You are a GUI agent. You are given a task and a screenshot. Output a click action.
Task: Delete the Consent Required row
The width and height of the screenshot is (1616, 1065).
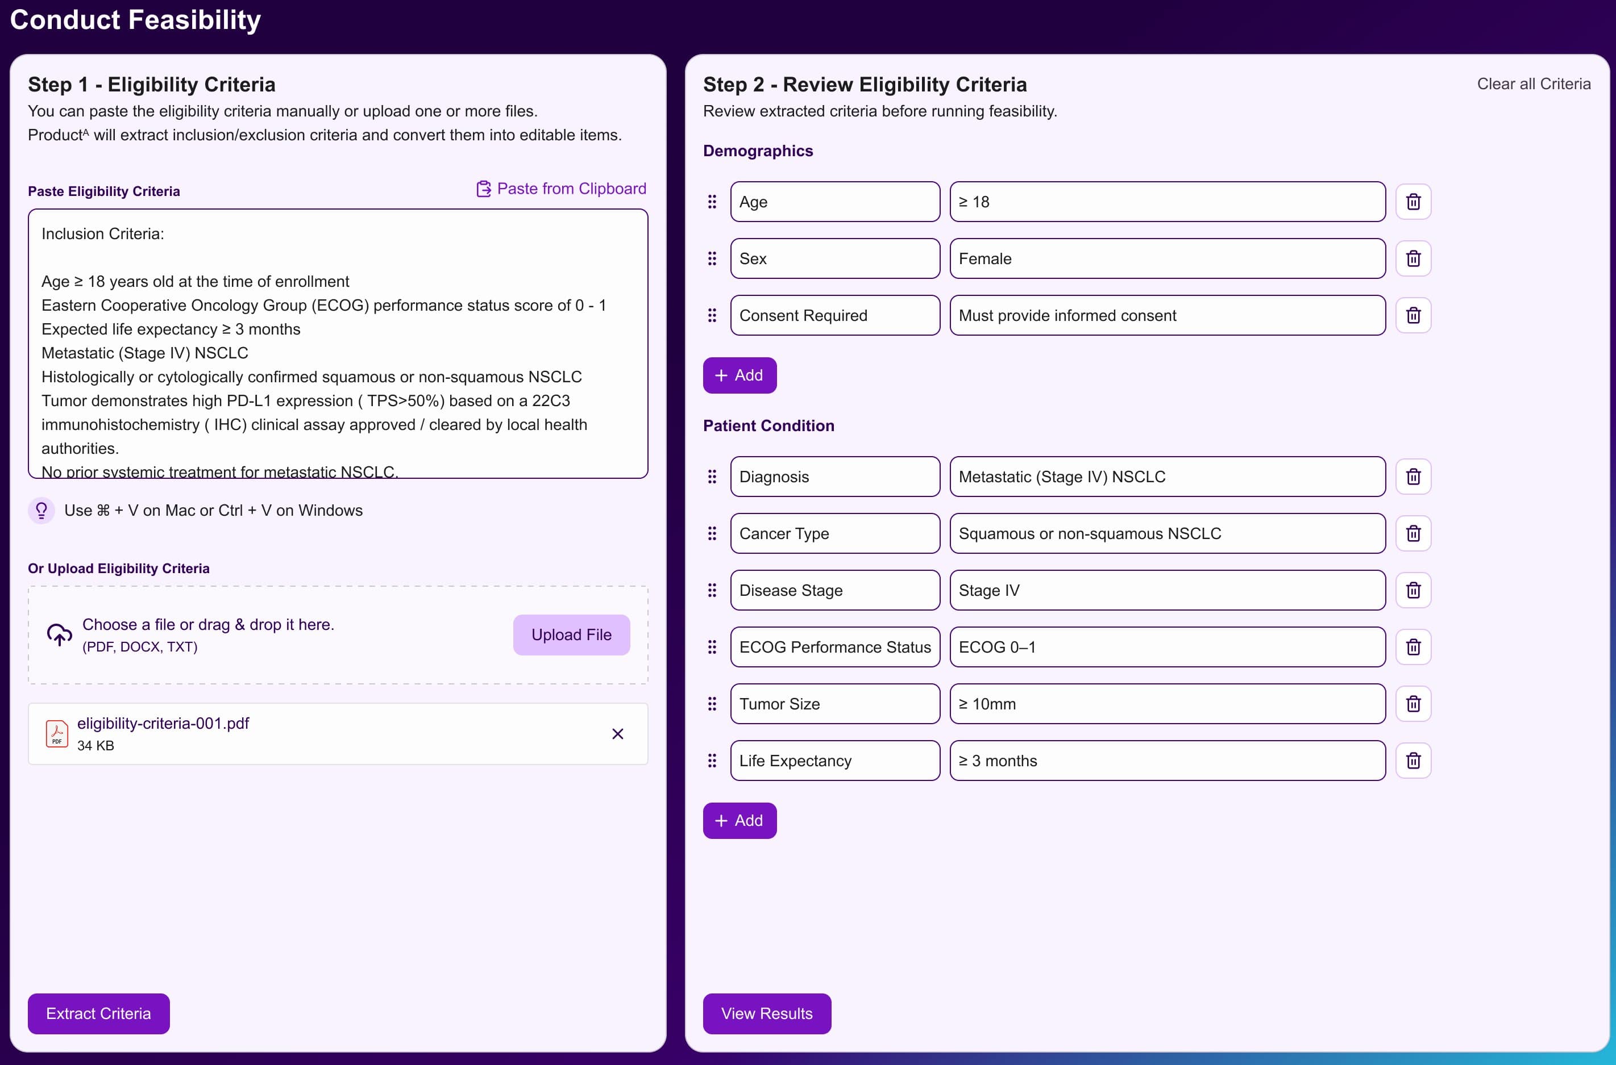1414,315
